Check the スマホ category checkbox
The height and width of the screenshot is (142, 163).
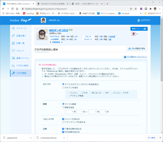click(80, 93)
